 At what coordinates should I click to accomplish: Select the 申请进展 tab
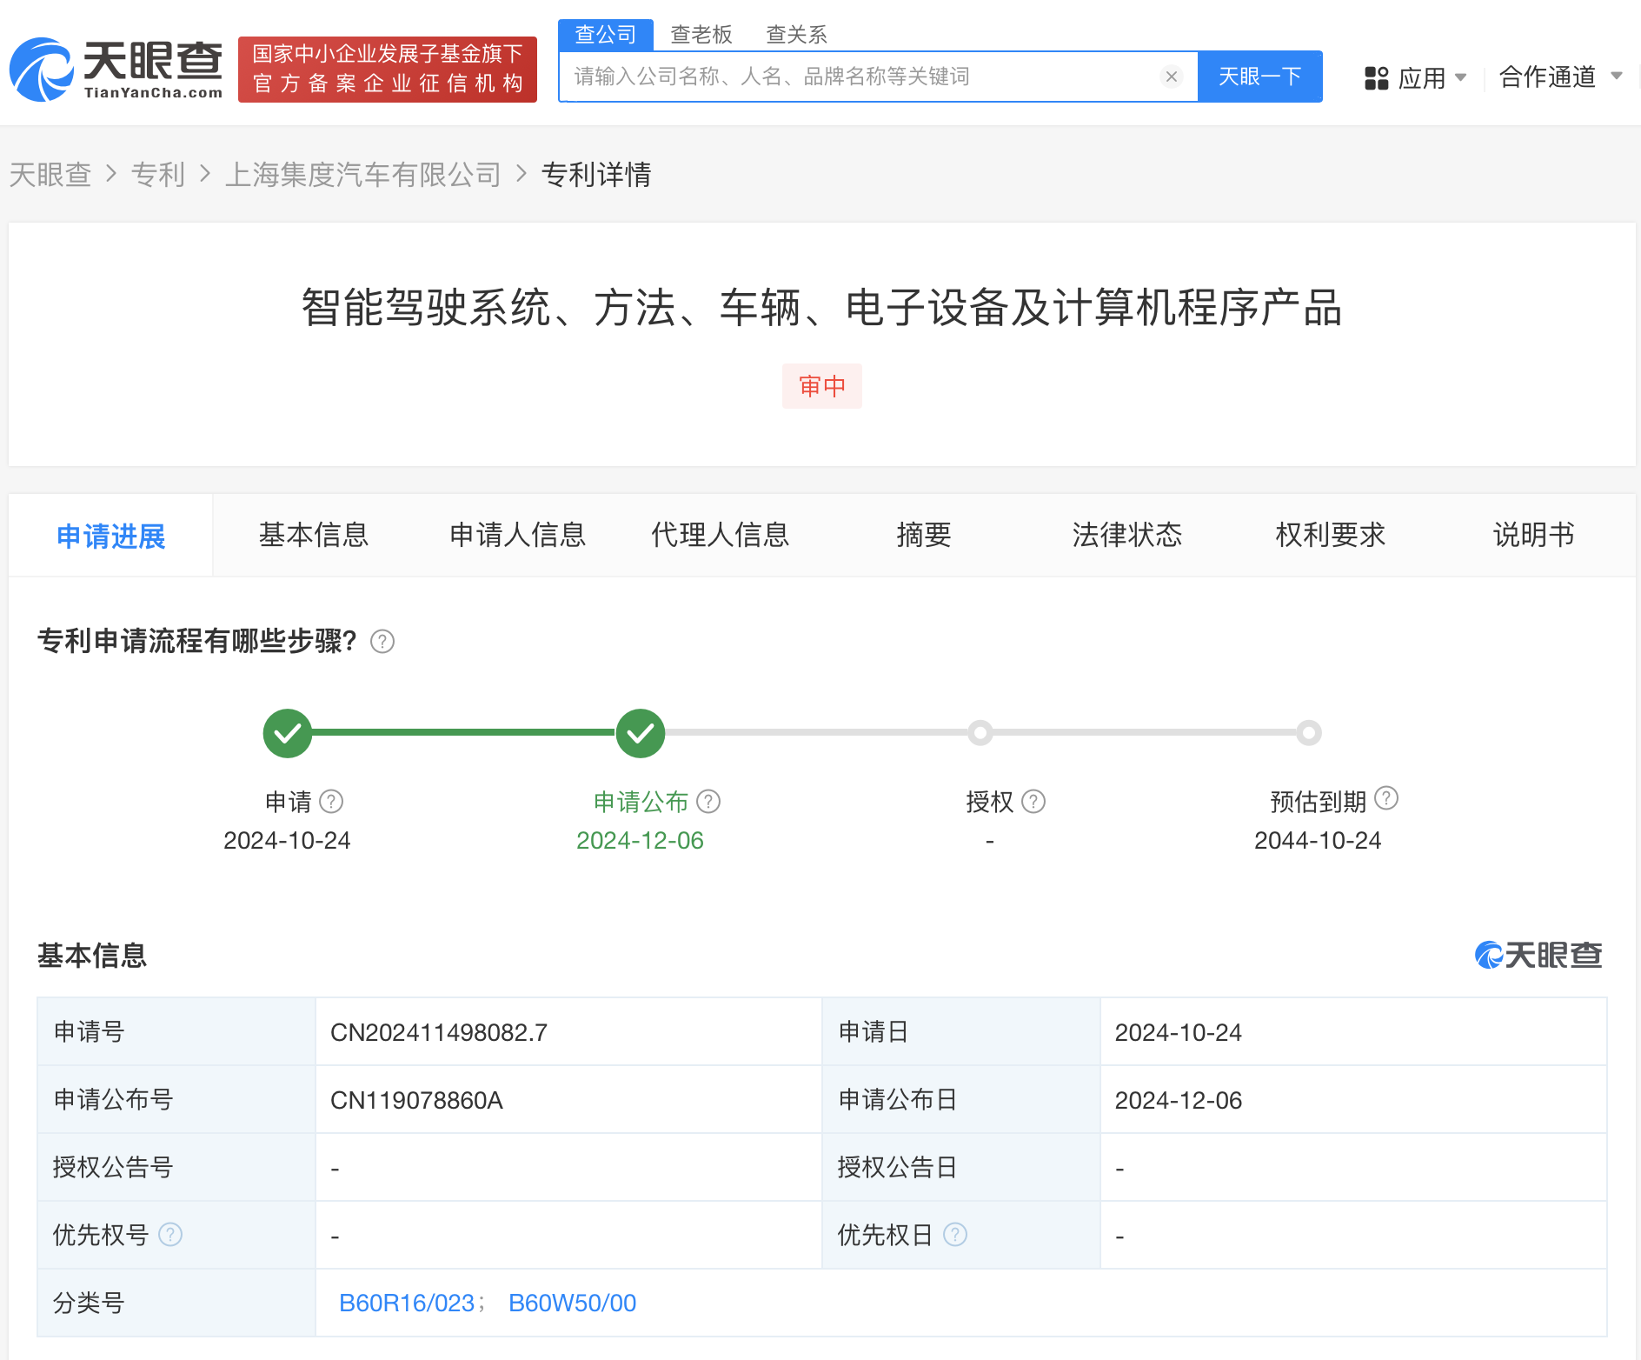pos(110,536)
